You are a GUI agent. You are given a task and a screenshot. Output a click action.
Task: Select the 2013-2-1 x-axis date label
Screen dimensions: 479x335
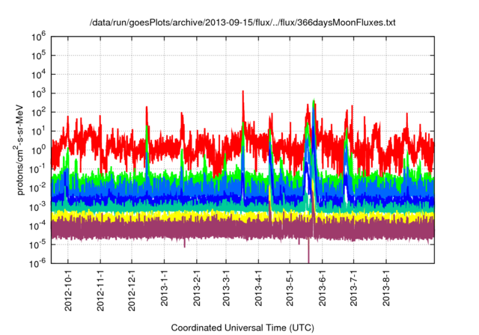coord(197,288)
